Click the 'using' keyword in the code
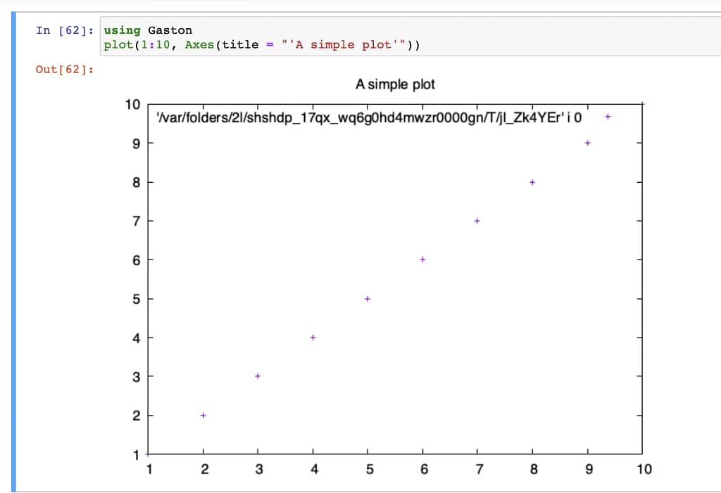The height and width of the screenshot is (493, 721). coord(122,30)
